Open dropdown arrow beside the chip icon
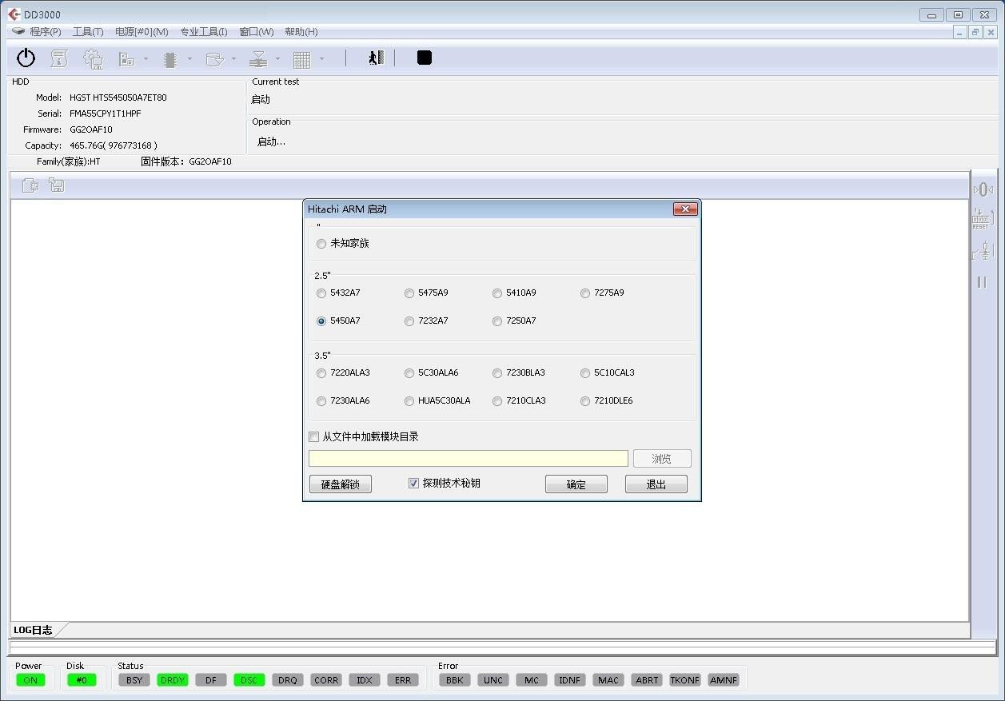This screenshot has height=701, width=1005. (189, 58)
